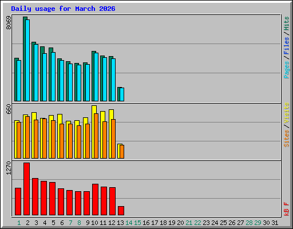Click the 660 axis value

click(x=9, y=109)
